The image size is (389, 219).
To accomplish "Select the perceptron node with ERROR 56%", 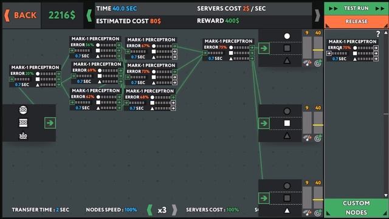I will point(95,47).
